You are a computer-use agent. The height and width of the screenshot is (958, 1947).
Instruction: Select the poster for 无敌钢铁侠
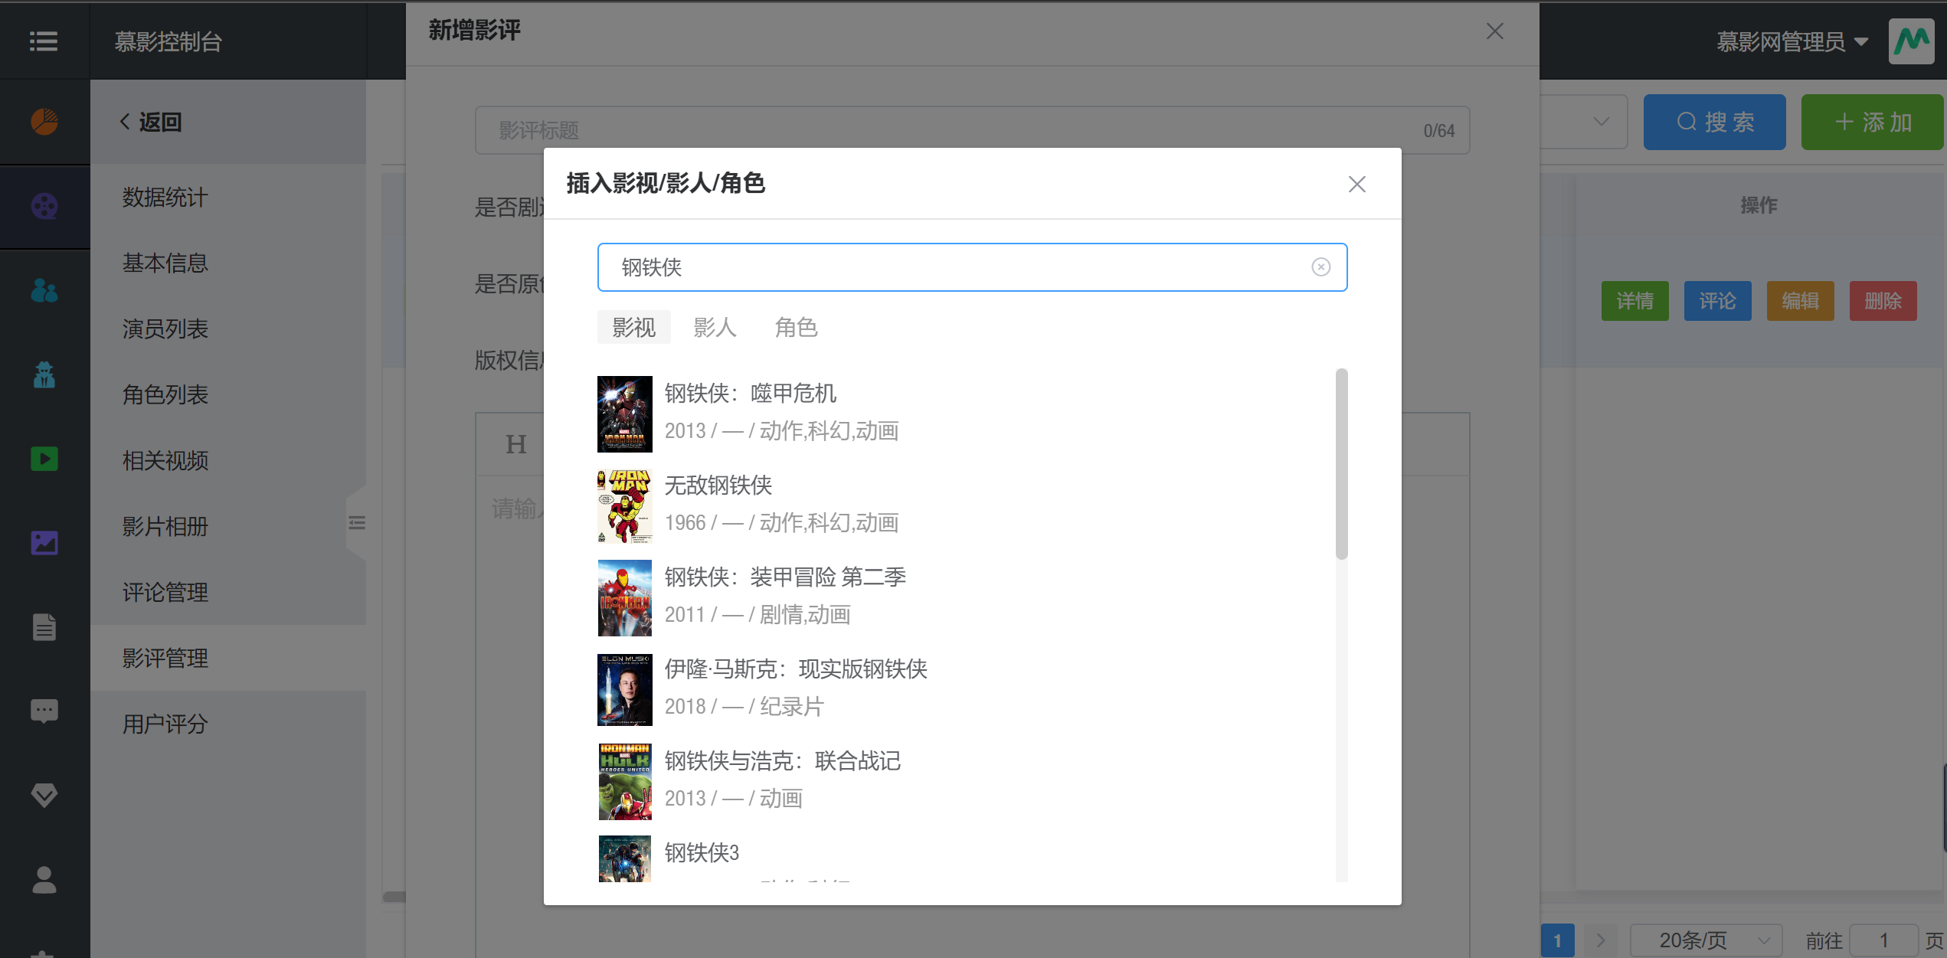pyautogui.click(x=624, y=505)
